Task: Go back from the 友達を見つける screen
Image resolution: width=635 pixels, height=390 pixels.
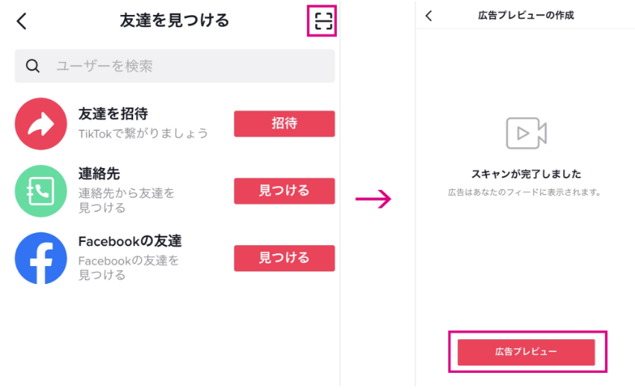Action: 22,21
